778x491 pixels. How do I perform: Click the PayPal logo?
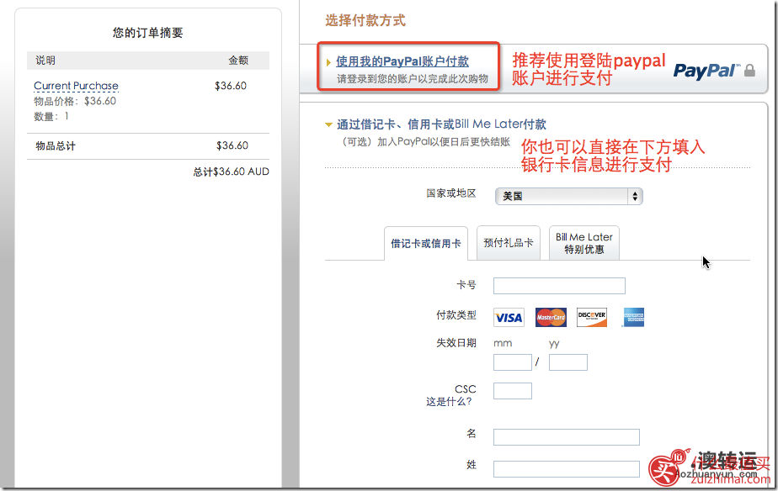pos(706,71)
